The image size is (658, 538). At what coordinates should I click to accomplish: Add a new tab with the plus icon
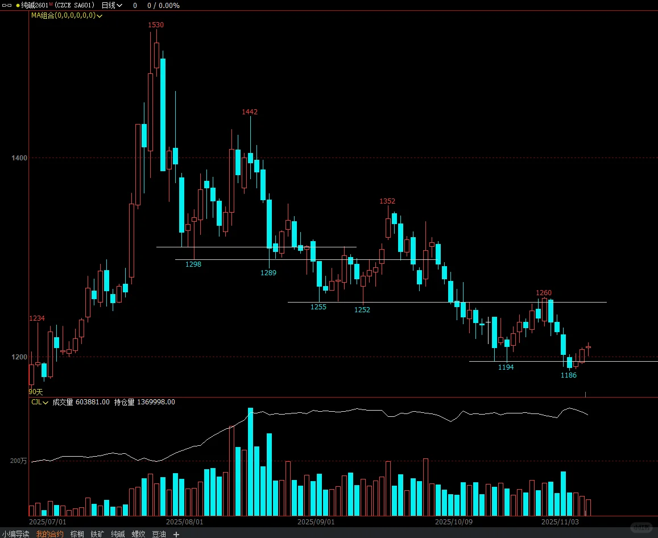pos(176,534)
